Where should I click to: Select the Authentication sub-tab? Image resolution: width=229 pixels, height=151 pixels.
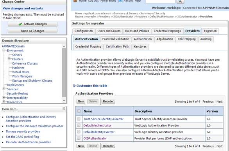86,39
